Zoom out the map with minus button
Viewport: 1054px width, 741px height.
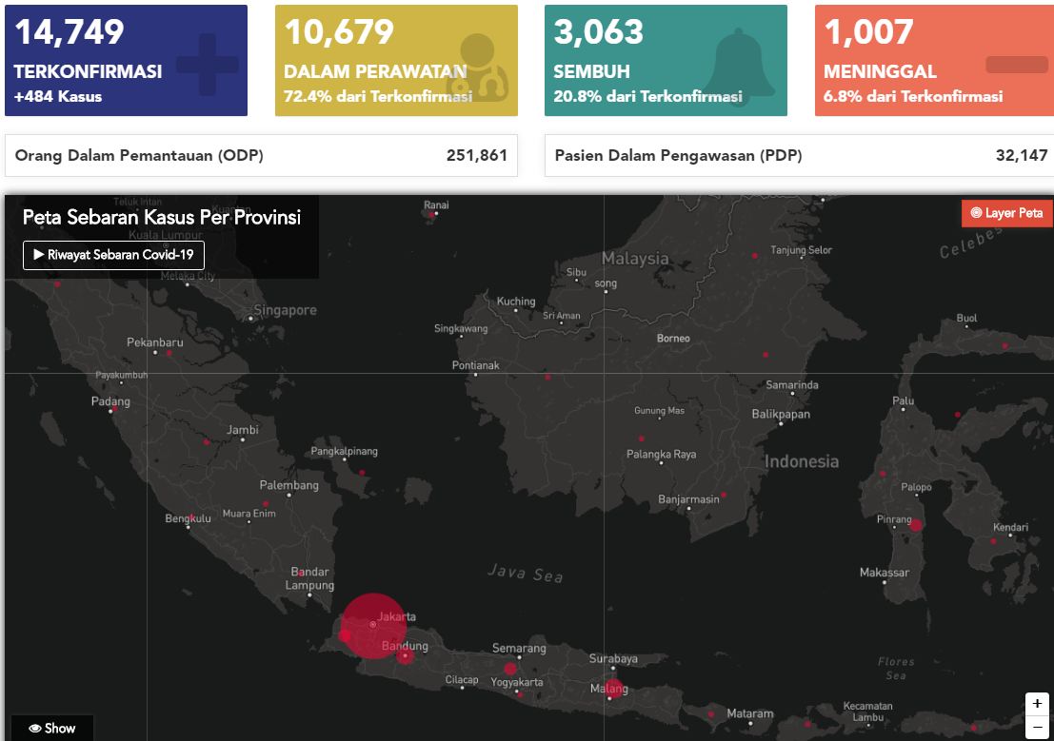click(x=1037, y=728)
